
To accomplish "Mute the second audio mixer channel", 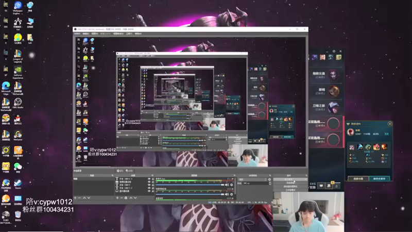I will [227, 194].
